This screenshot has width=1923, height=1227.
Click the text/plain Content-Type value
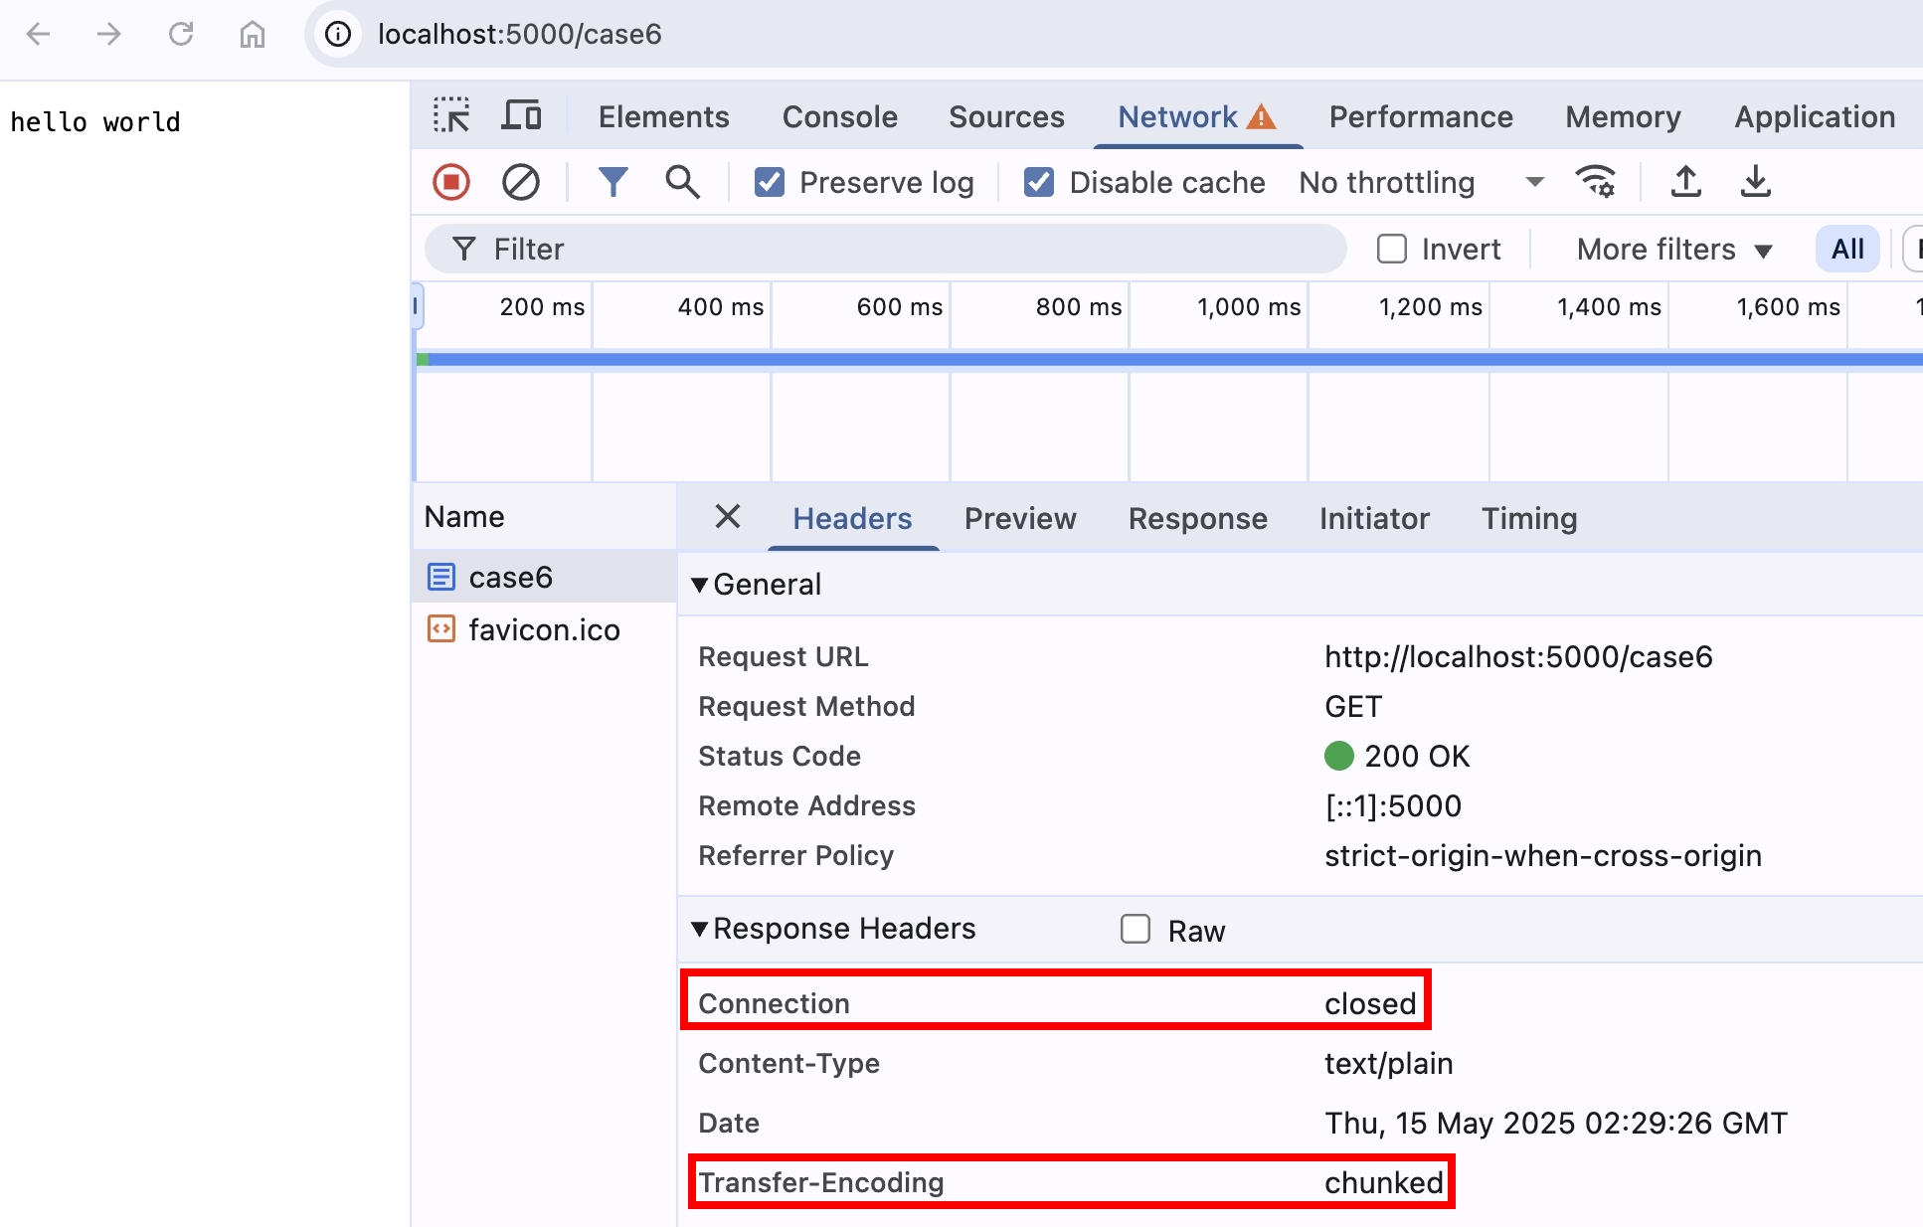1388,1063
